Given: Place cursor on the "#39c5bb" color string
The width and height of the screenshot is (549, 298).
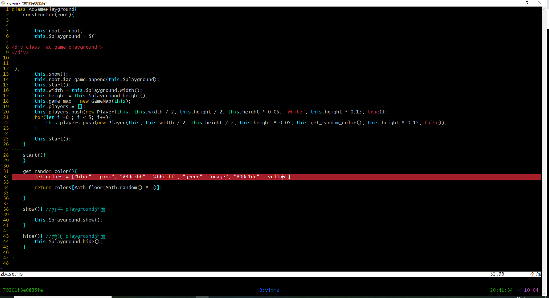Looking at the screenshot, I should pos(132,177).
